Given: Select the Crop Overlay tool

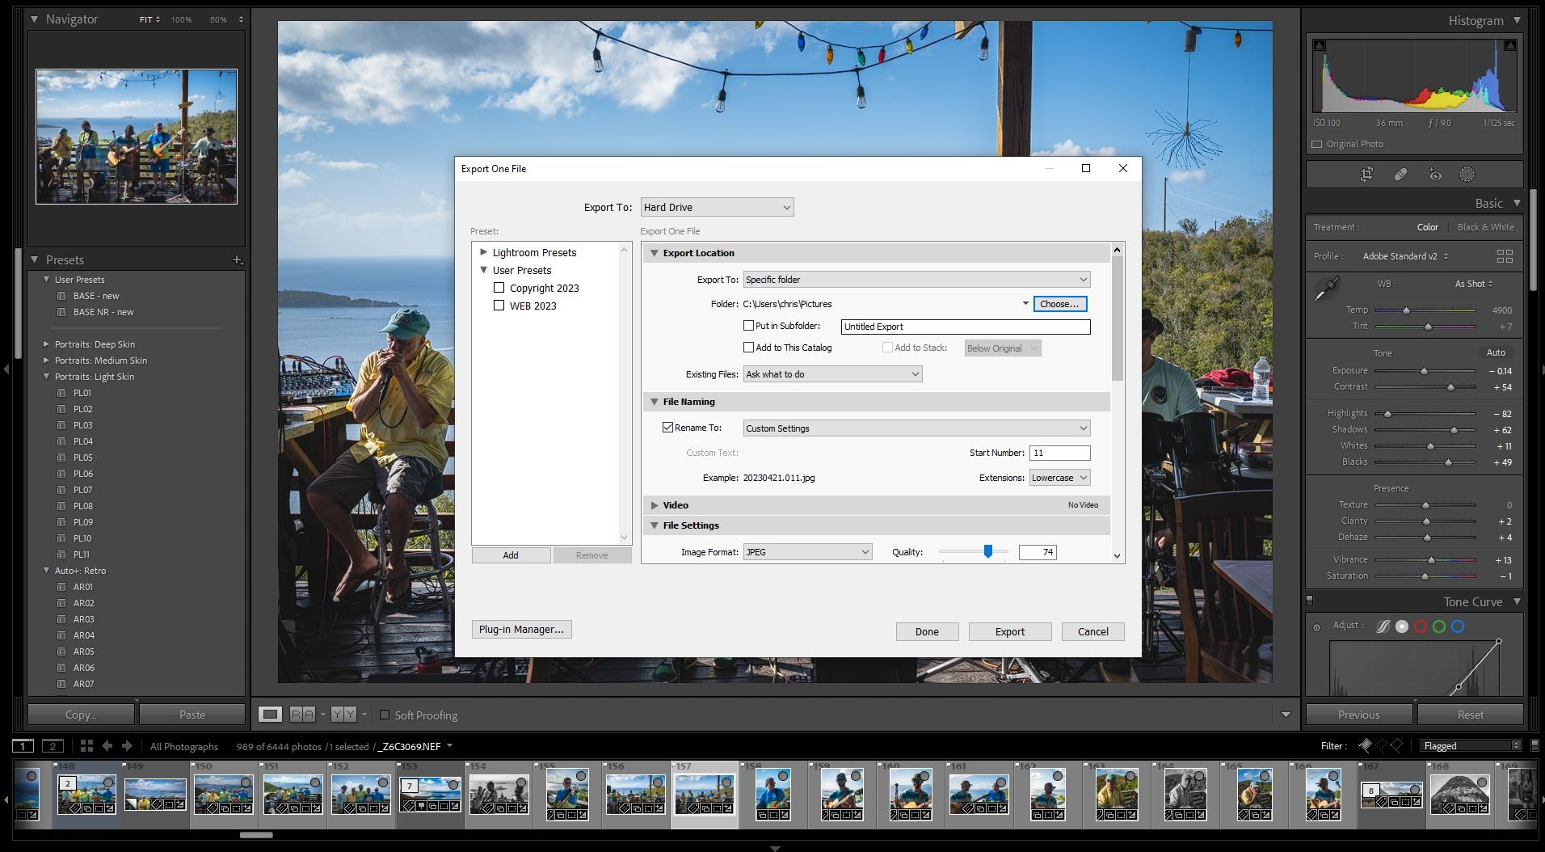Looking at the screenshot, I should (1366, 175).
